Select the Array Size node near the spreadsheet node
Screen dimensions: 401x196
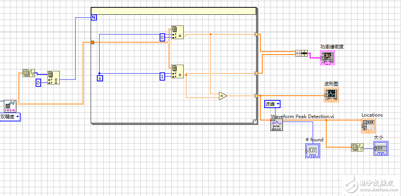[29, 73]
